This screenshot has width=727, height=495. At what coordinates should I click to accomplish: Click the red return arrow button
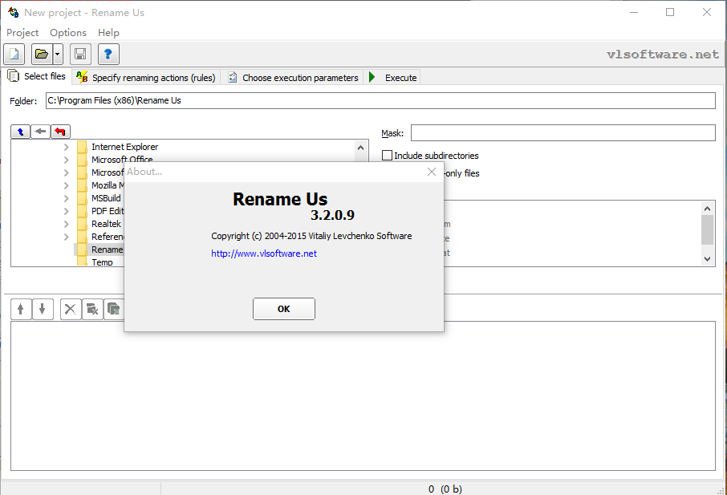pyautogui.click(x=60, y=132)
